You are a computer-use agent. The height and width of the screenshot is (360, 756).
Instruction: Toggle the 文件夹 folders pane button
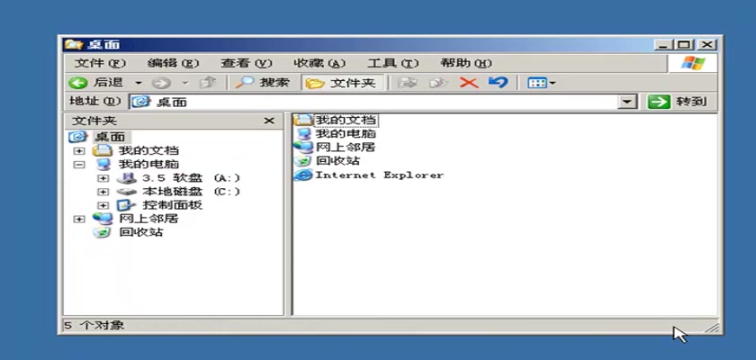tap(342, 83)
